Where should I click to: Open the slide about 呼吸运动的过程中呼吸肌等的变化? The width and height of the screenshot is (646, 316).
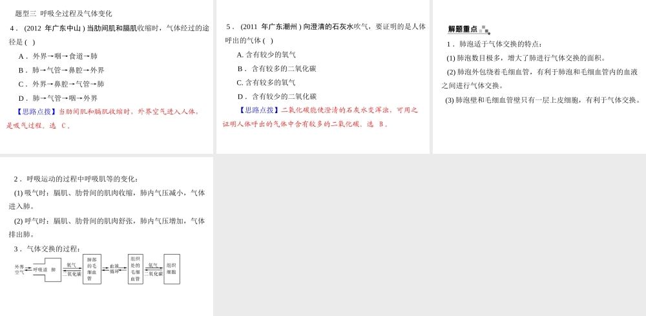click(107, 237)
